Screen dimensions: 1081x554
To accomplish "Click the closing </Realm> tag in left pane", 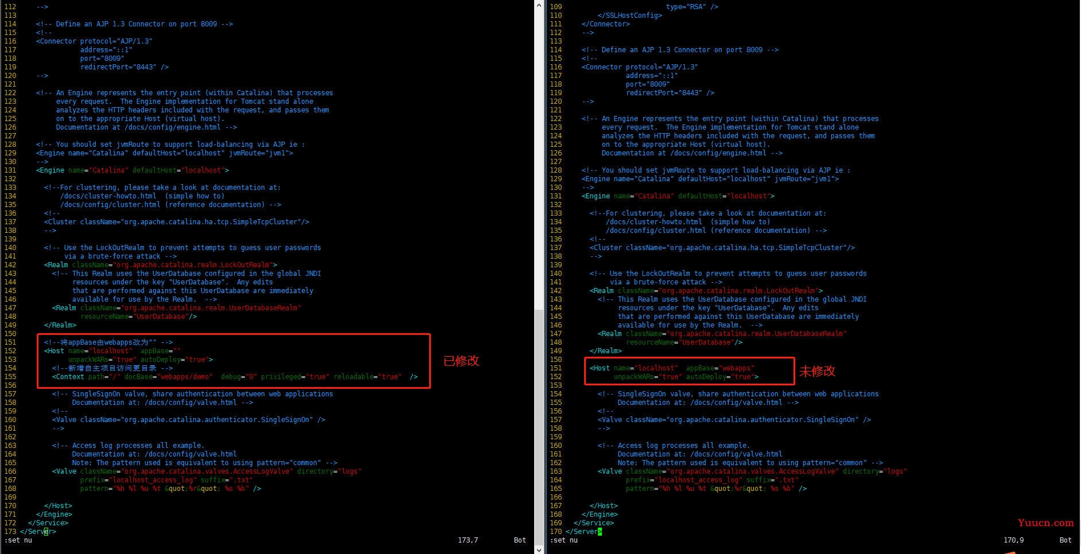I will [x=60, y=325].
